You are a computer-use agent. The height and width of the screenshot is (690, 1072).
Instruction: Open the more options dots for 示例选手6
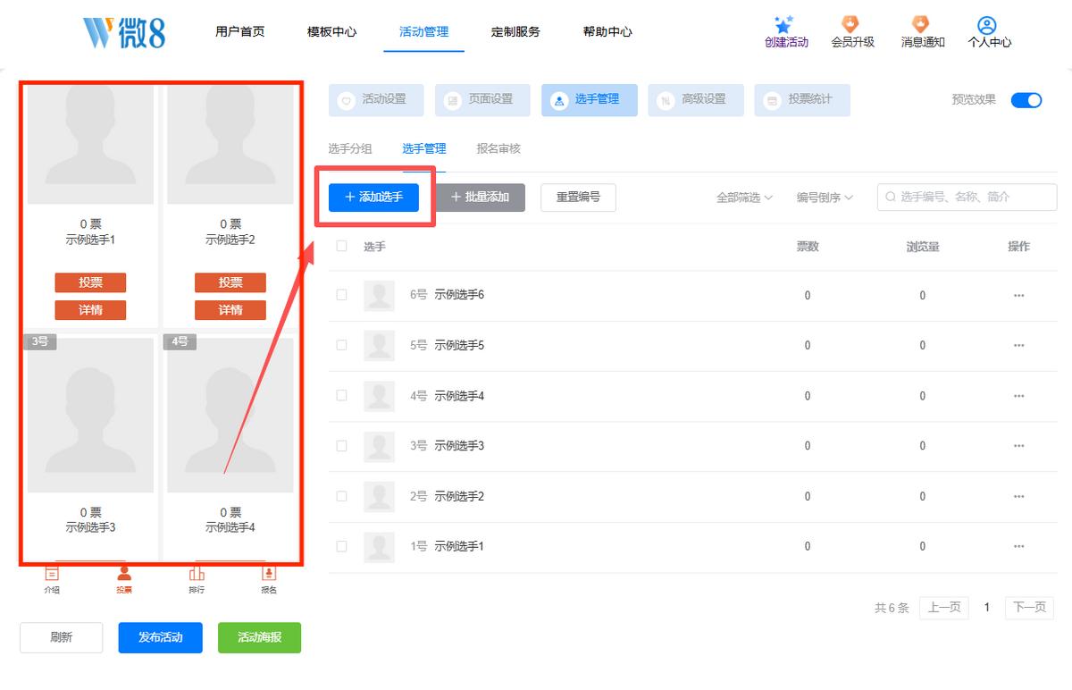coord(1018,295)
